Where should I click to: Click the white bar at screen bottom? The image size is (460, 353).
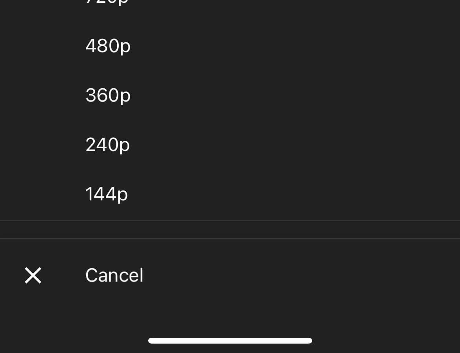point(230,340)
